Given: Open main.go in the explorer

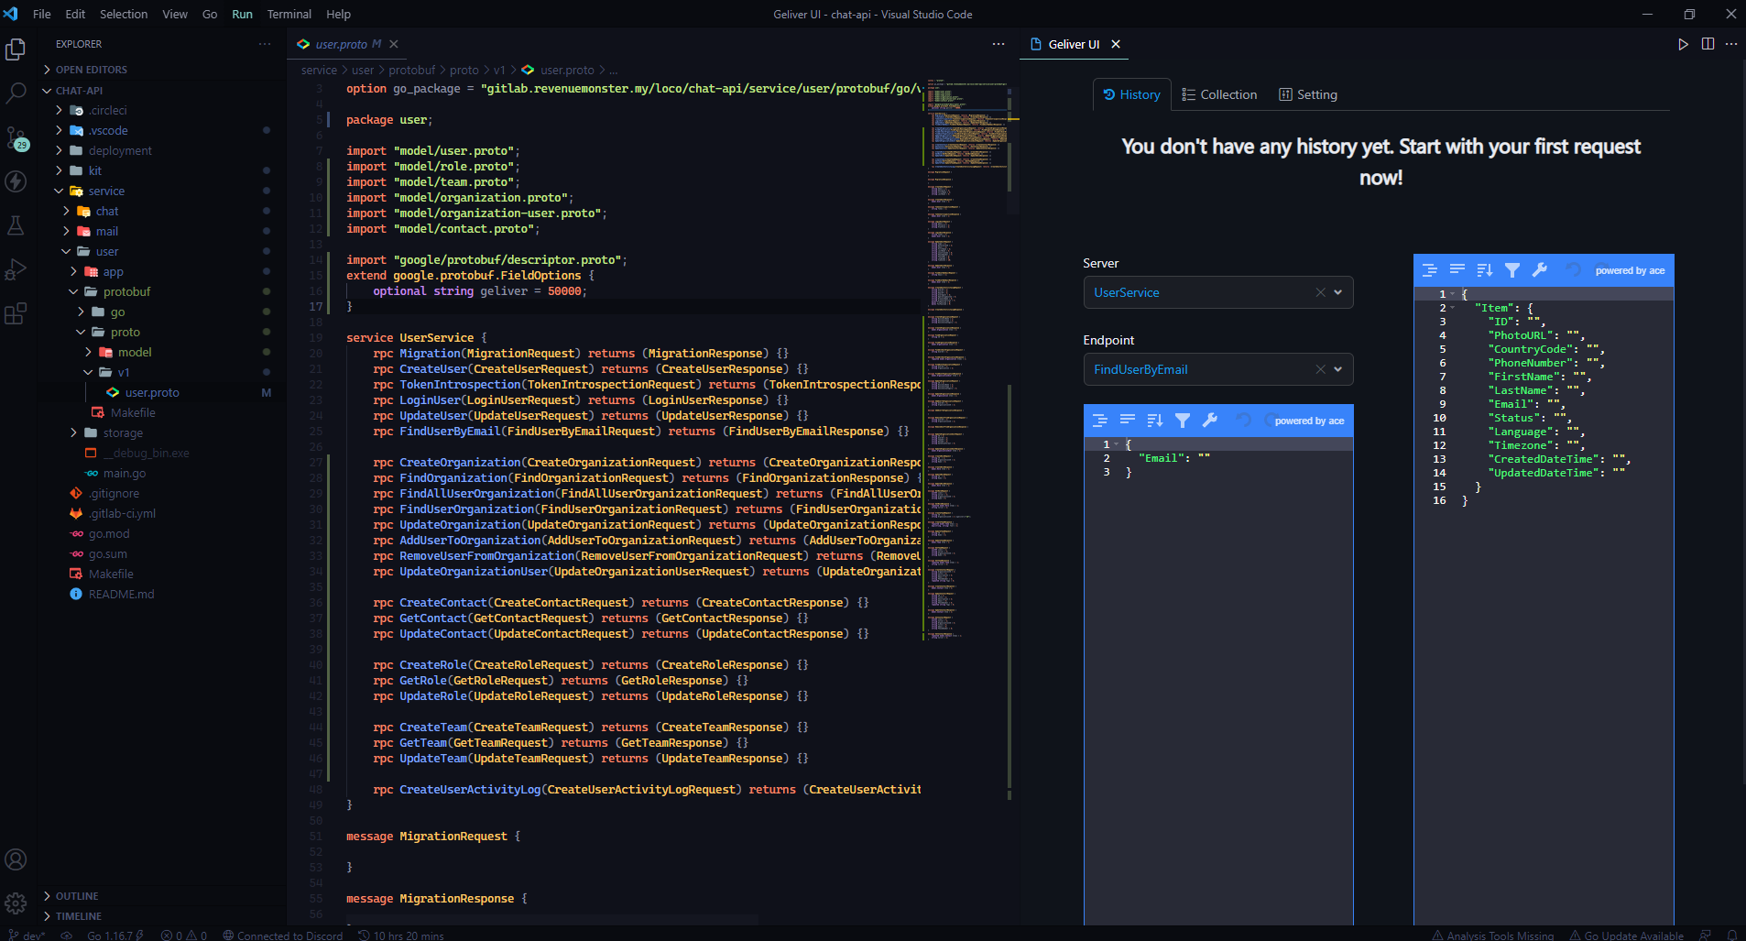Looking at the screenshot, I should click(x=163, y=473).
